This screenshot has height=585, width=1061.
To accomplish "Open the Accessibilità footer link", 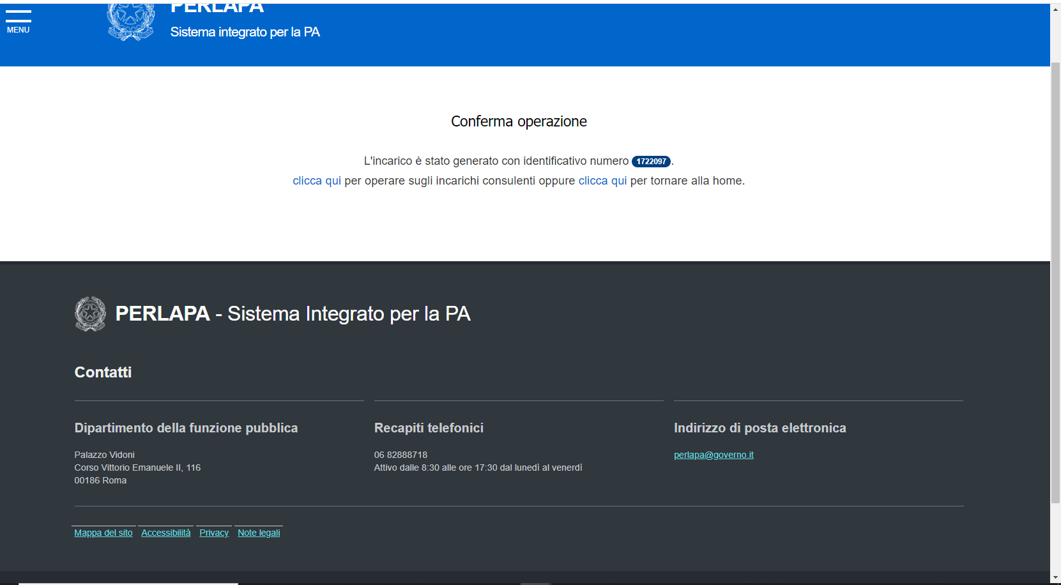I will pos(165,533).
